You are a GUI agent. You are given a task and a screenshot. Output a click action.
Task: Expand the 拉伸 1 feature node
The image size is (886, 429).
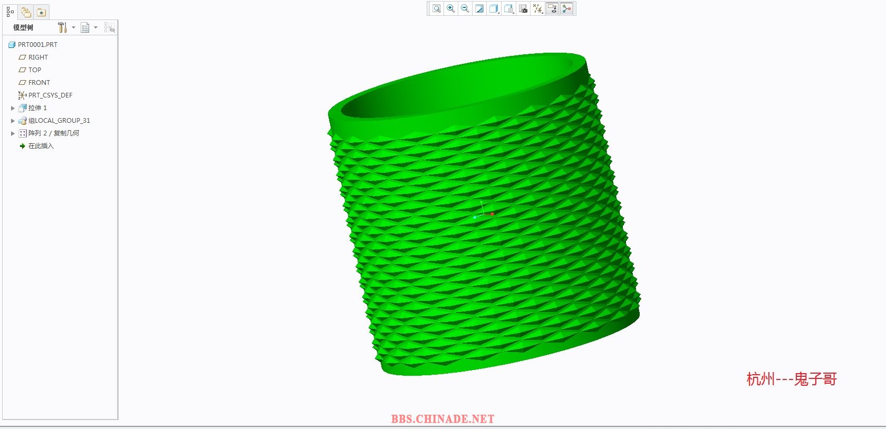point(13,108)
